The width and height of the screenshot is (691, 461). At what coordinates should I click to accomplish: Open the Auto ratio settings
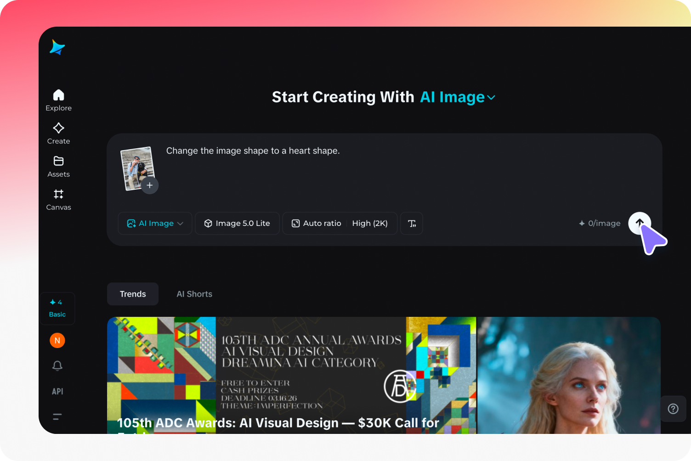[x=316, y=223]
